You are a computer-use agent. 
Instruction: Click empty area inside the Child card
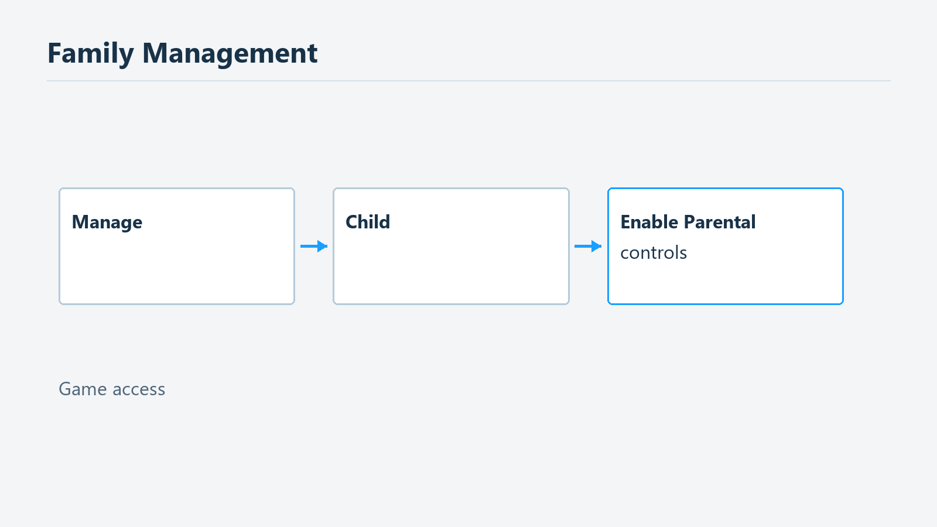pyautogui.click(x=451, y=272)
